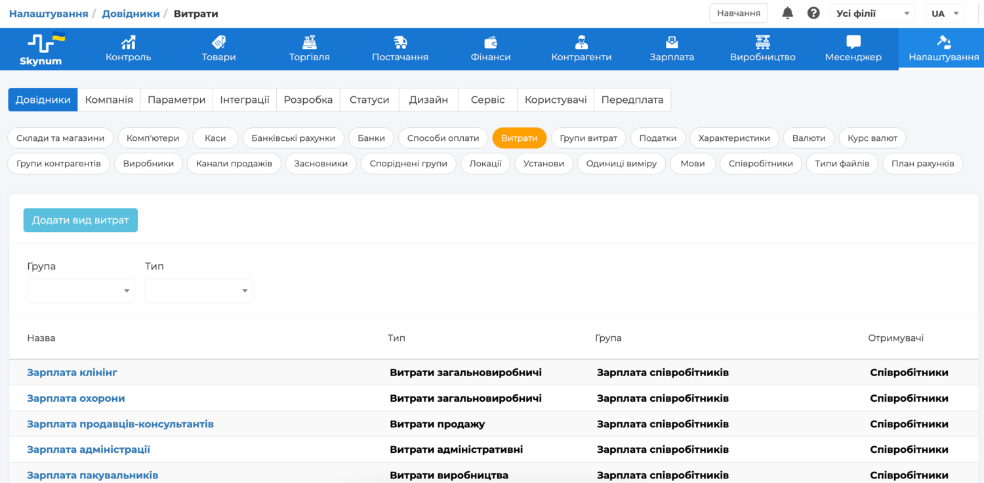Viewport: 984px width, 483px height.
Task: Click the Товари tag icon
Action: click(218, 43)
